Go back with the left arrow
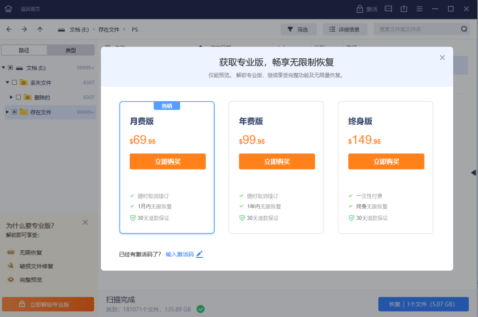The width and height of the screenshot is (478, 317). pos(9,29)
